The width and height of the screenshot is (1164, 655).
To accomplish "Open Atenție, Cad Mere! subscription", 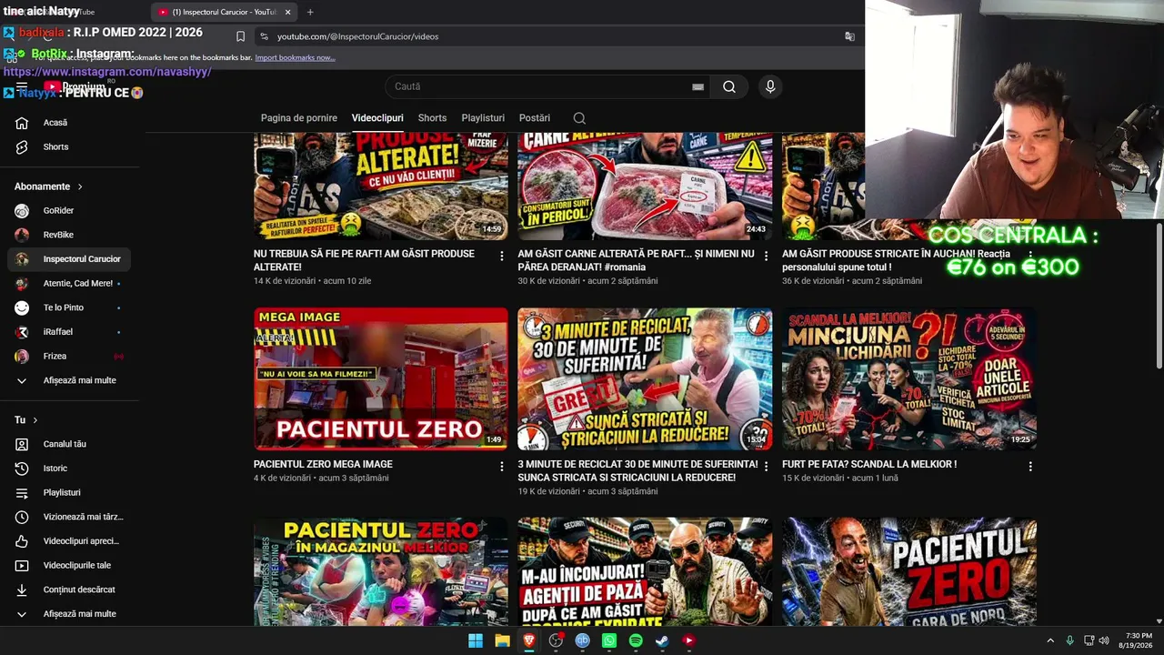I will (x=69, y=283).
